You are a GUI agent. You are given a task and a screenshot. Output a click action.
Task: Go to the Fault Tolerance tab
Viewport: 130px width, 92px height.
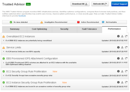click(x=89, y=29)
